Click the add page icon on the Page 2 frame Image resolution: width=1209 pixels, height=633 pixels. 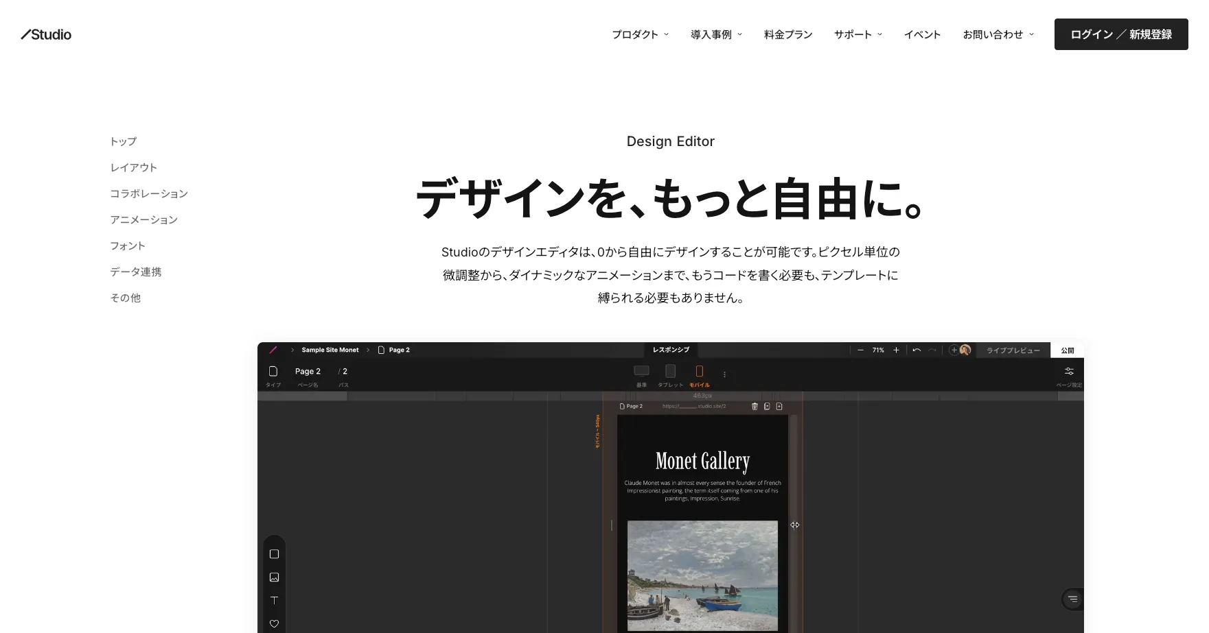pos(779,406)
